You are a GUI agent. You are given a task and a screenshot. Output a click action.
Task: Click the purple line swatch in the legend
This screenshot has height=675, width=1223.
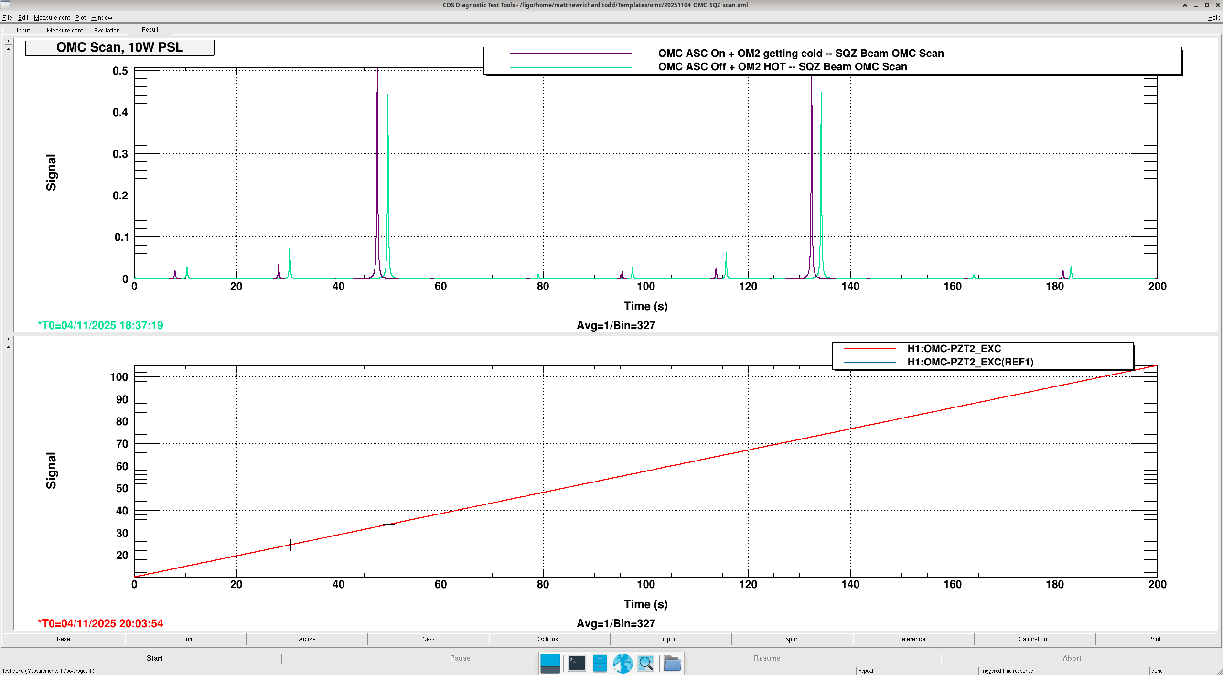[x=570, y=54]
